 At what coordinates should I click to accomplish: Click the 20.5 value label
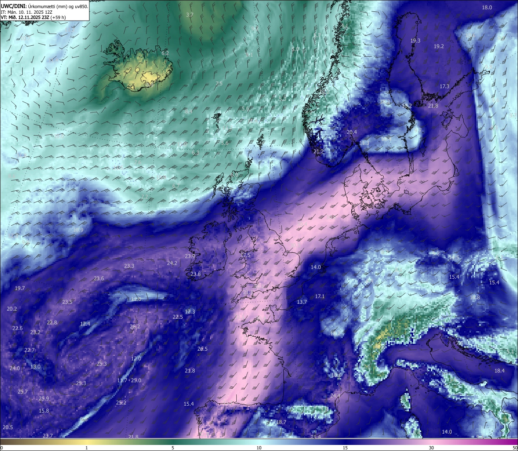pos(8,427)
